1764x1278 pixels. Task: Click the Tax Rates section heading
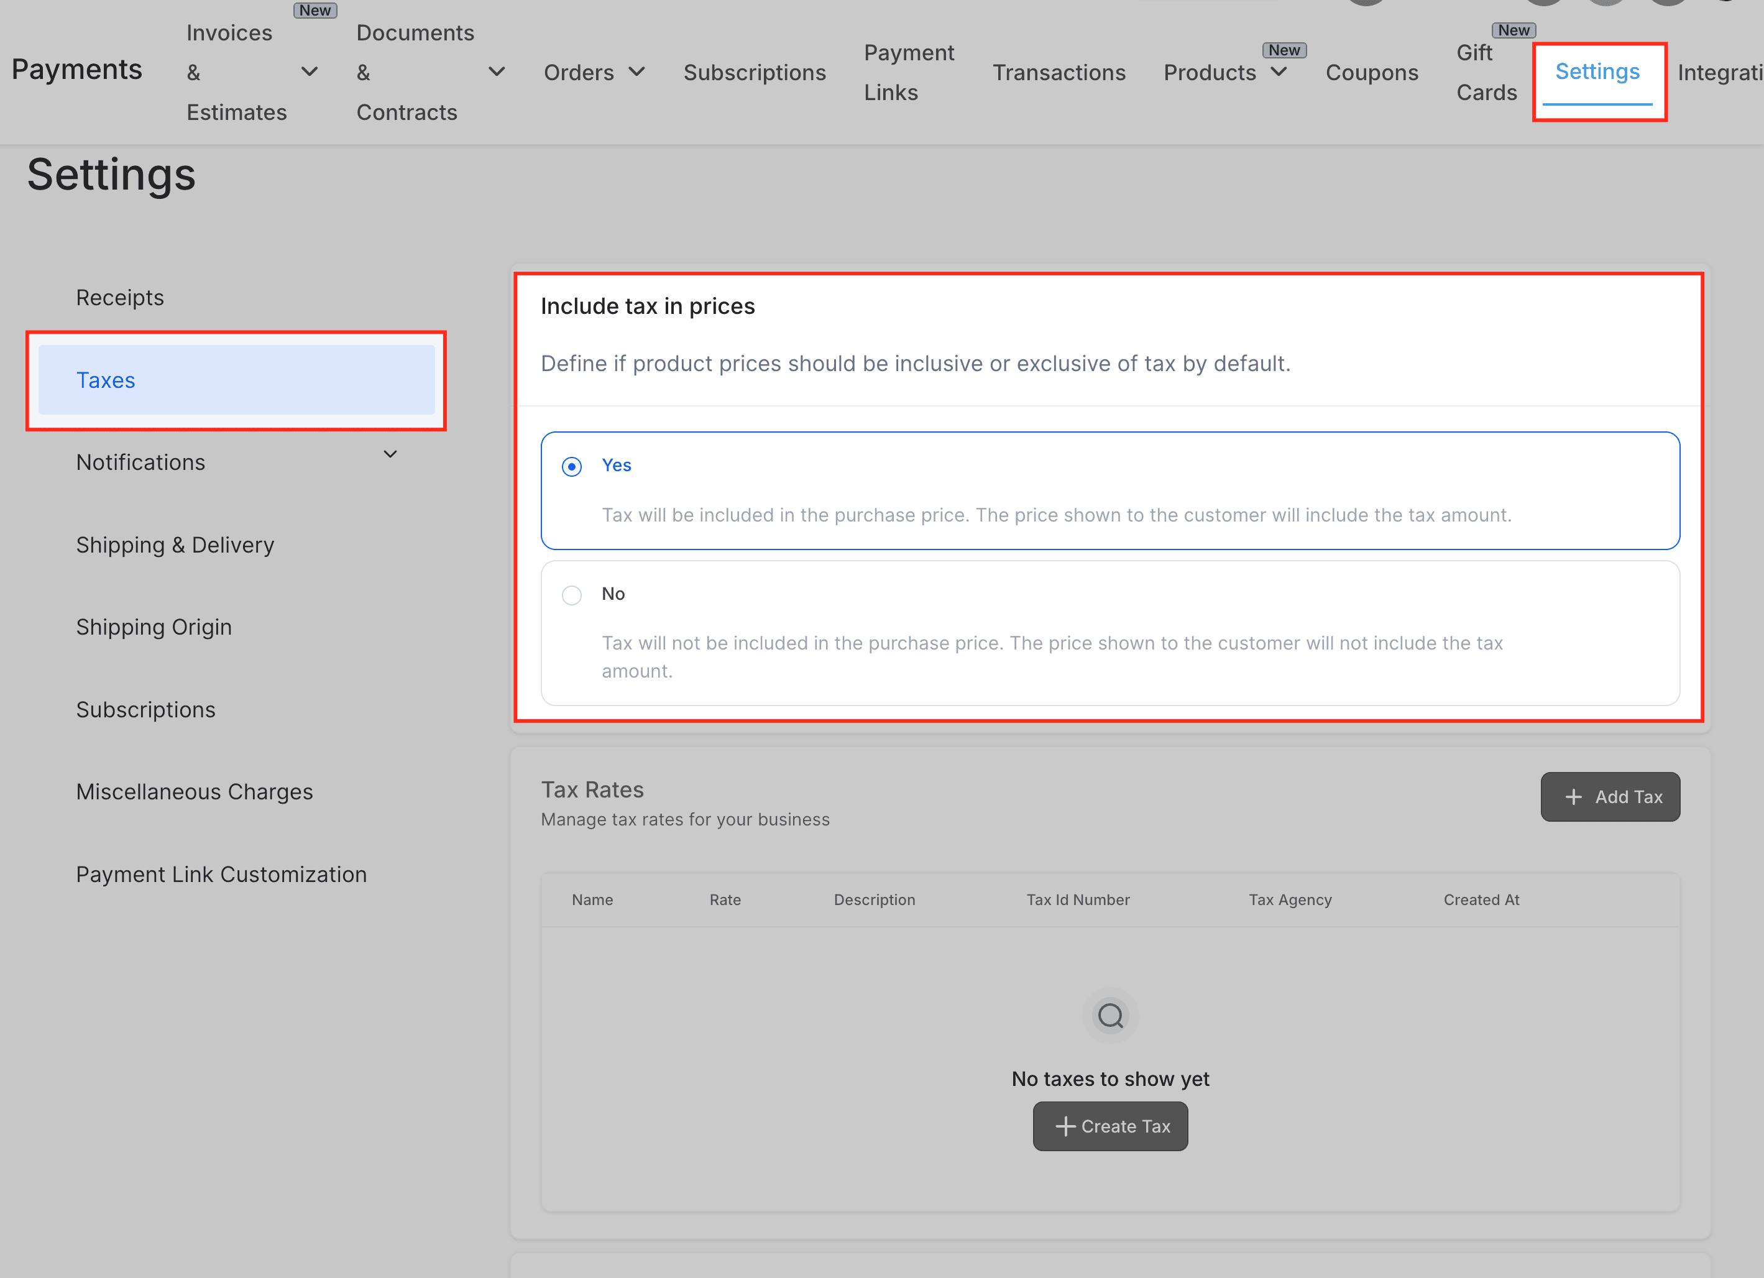592,789
